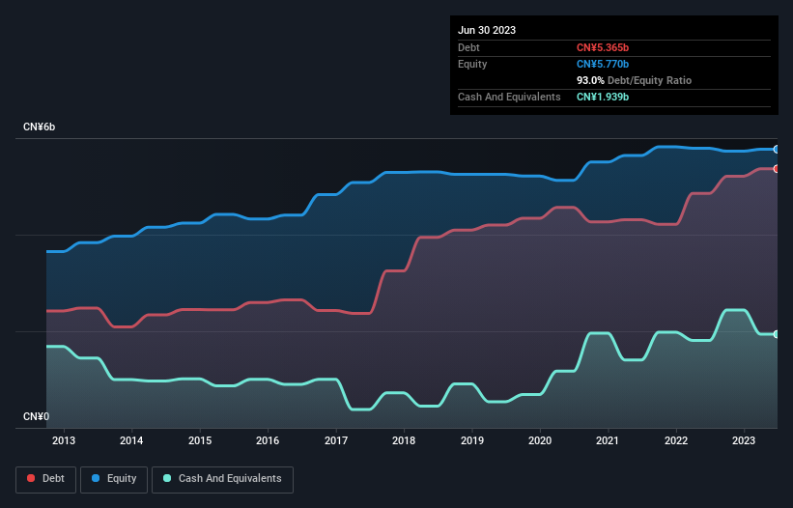Toggle the Debt series legend button

click(x=46, y=479)
